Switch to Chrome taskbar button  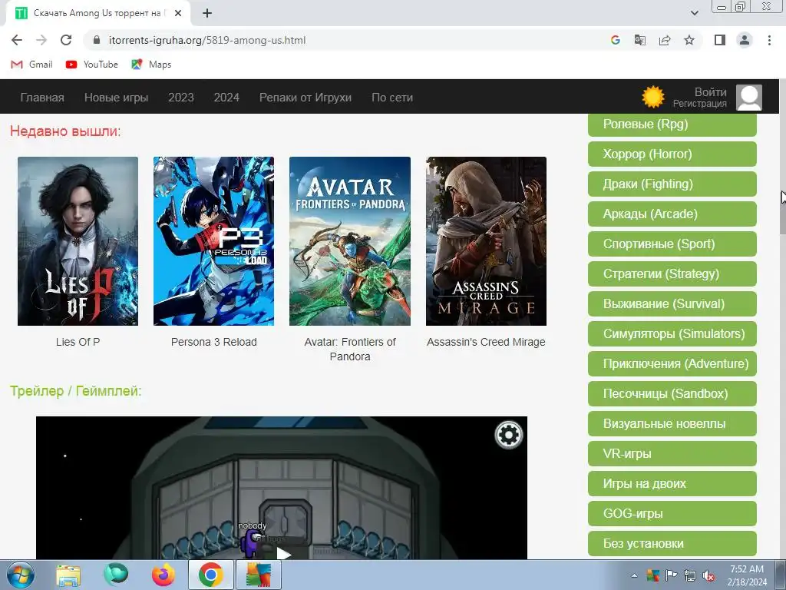(x=210, y=575)
